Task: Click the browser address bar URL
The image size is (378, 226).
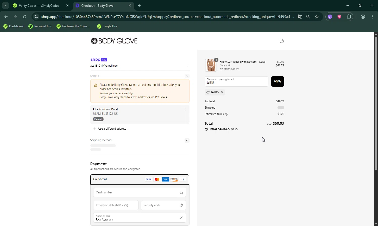Action: pyautogui.click(x=168, y=17)
